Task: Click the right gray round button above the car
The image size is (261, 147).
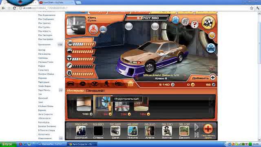Action: pos(155,26)
